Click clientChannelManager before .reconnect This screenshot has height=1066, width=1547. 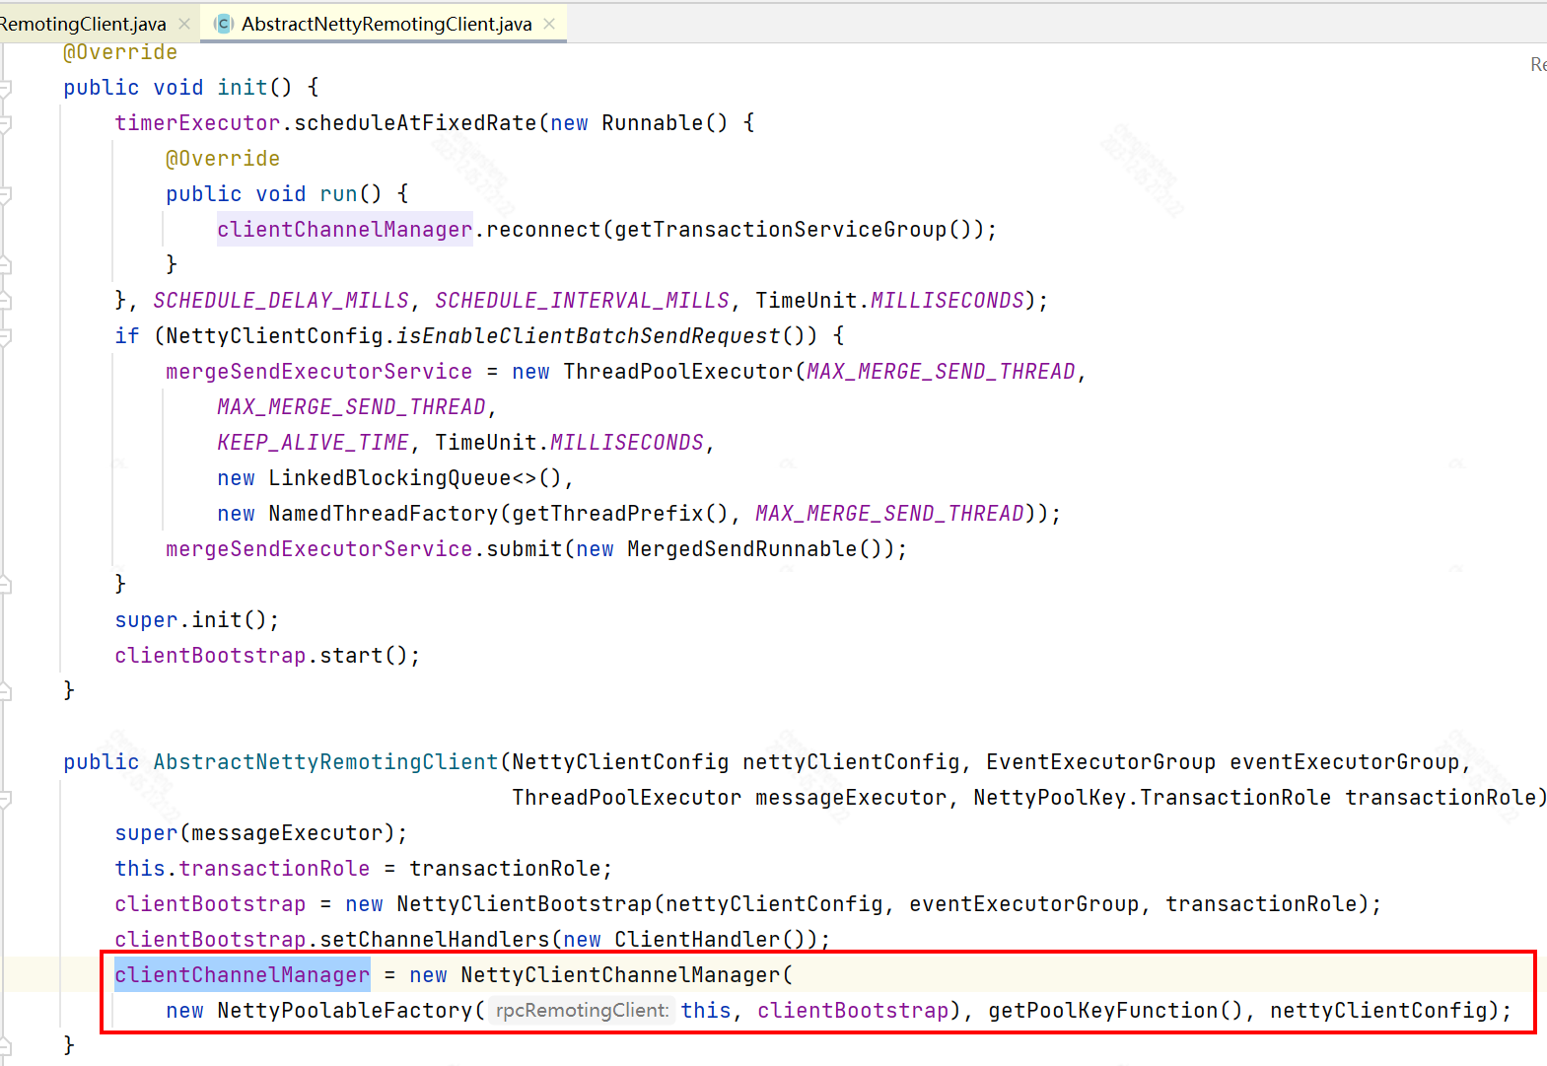[x=344, y=229]
